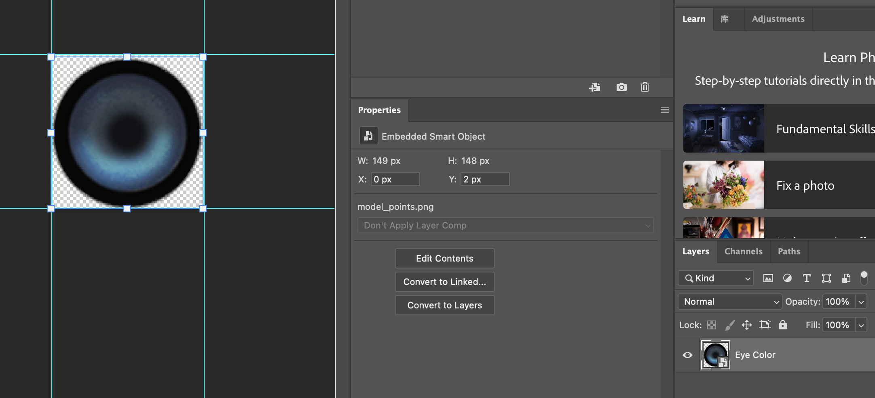Filter layers by shape layer icon

click(x=826, y=278)
